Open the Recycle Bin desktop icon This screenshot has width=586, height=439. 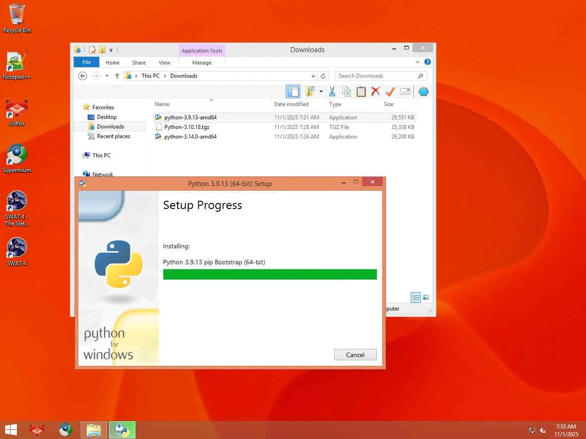(x=17, y=18)
